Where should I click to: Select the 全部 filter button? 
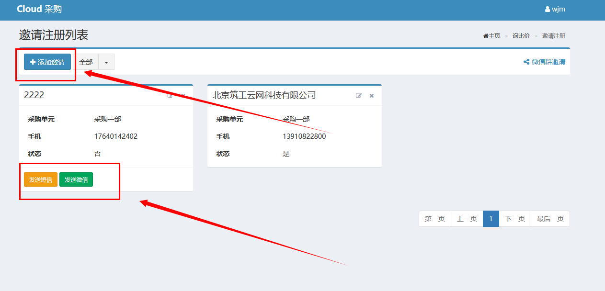point(86,62)
